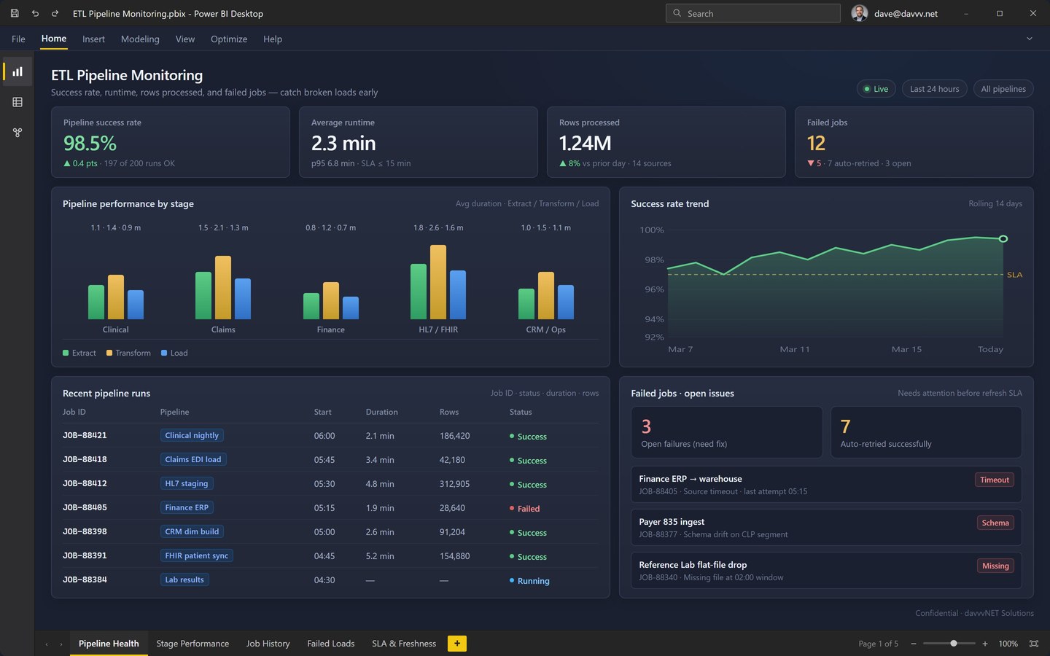1050x656 pixels.
Task: Select the Pipeline success rate card
Action: [171, 142]
